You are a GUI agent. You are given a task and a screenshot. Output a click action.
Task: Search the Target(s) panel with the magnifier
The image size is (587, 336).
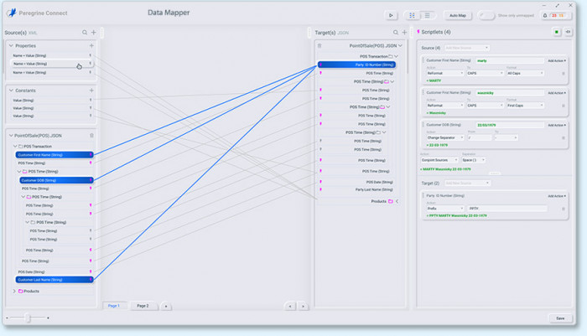pyautogui.click(x=395, y=33)
